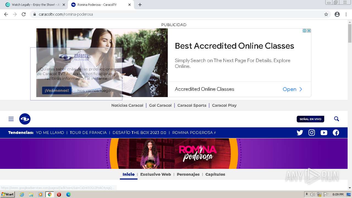Open TOUR DE FRANCIA trend

click(x=88, y=133)
